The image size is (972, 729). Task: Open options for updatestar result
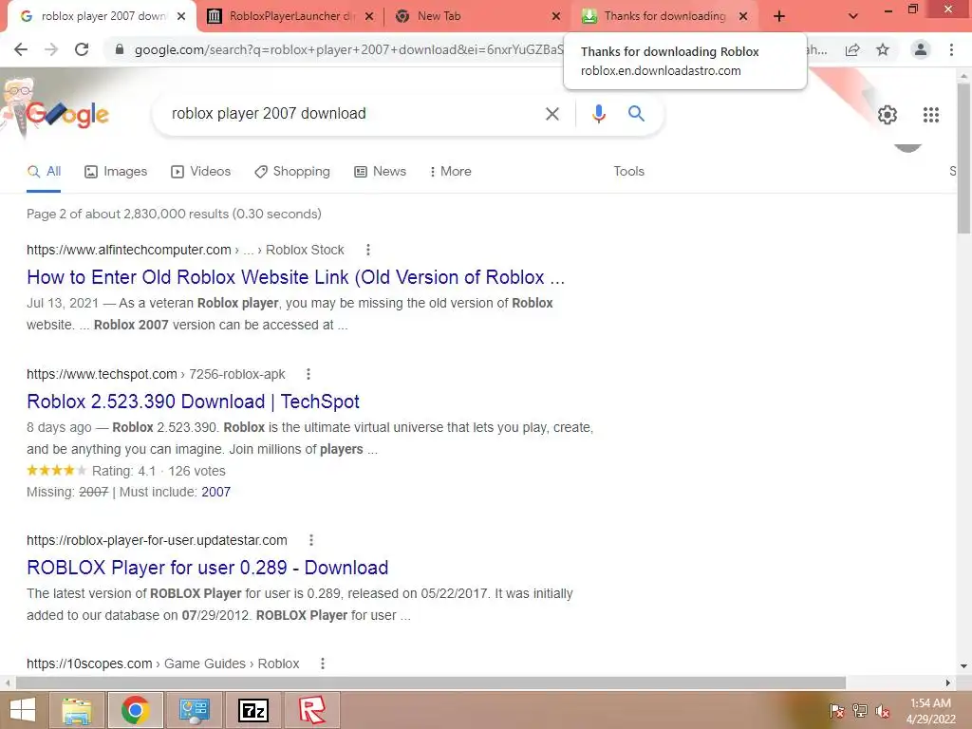pyautogui.click(x=311, y=540)
